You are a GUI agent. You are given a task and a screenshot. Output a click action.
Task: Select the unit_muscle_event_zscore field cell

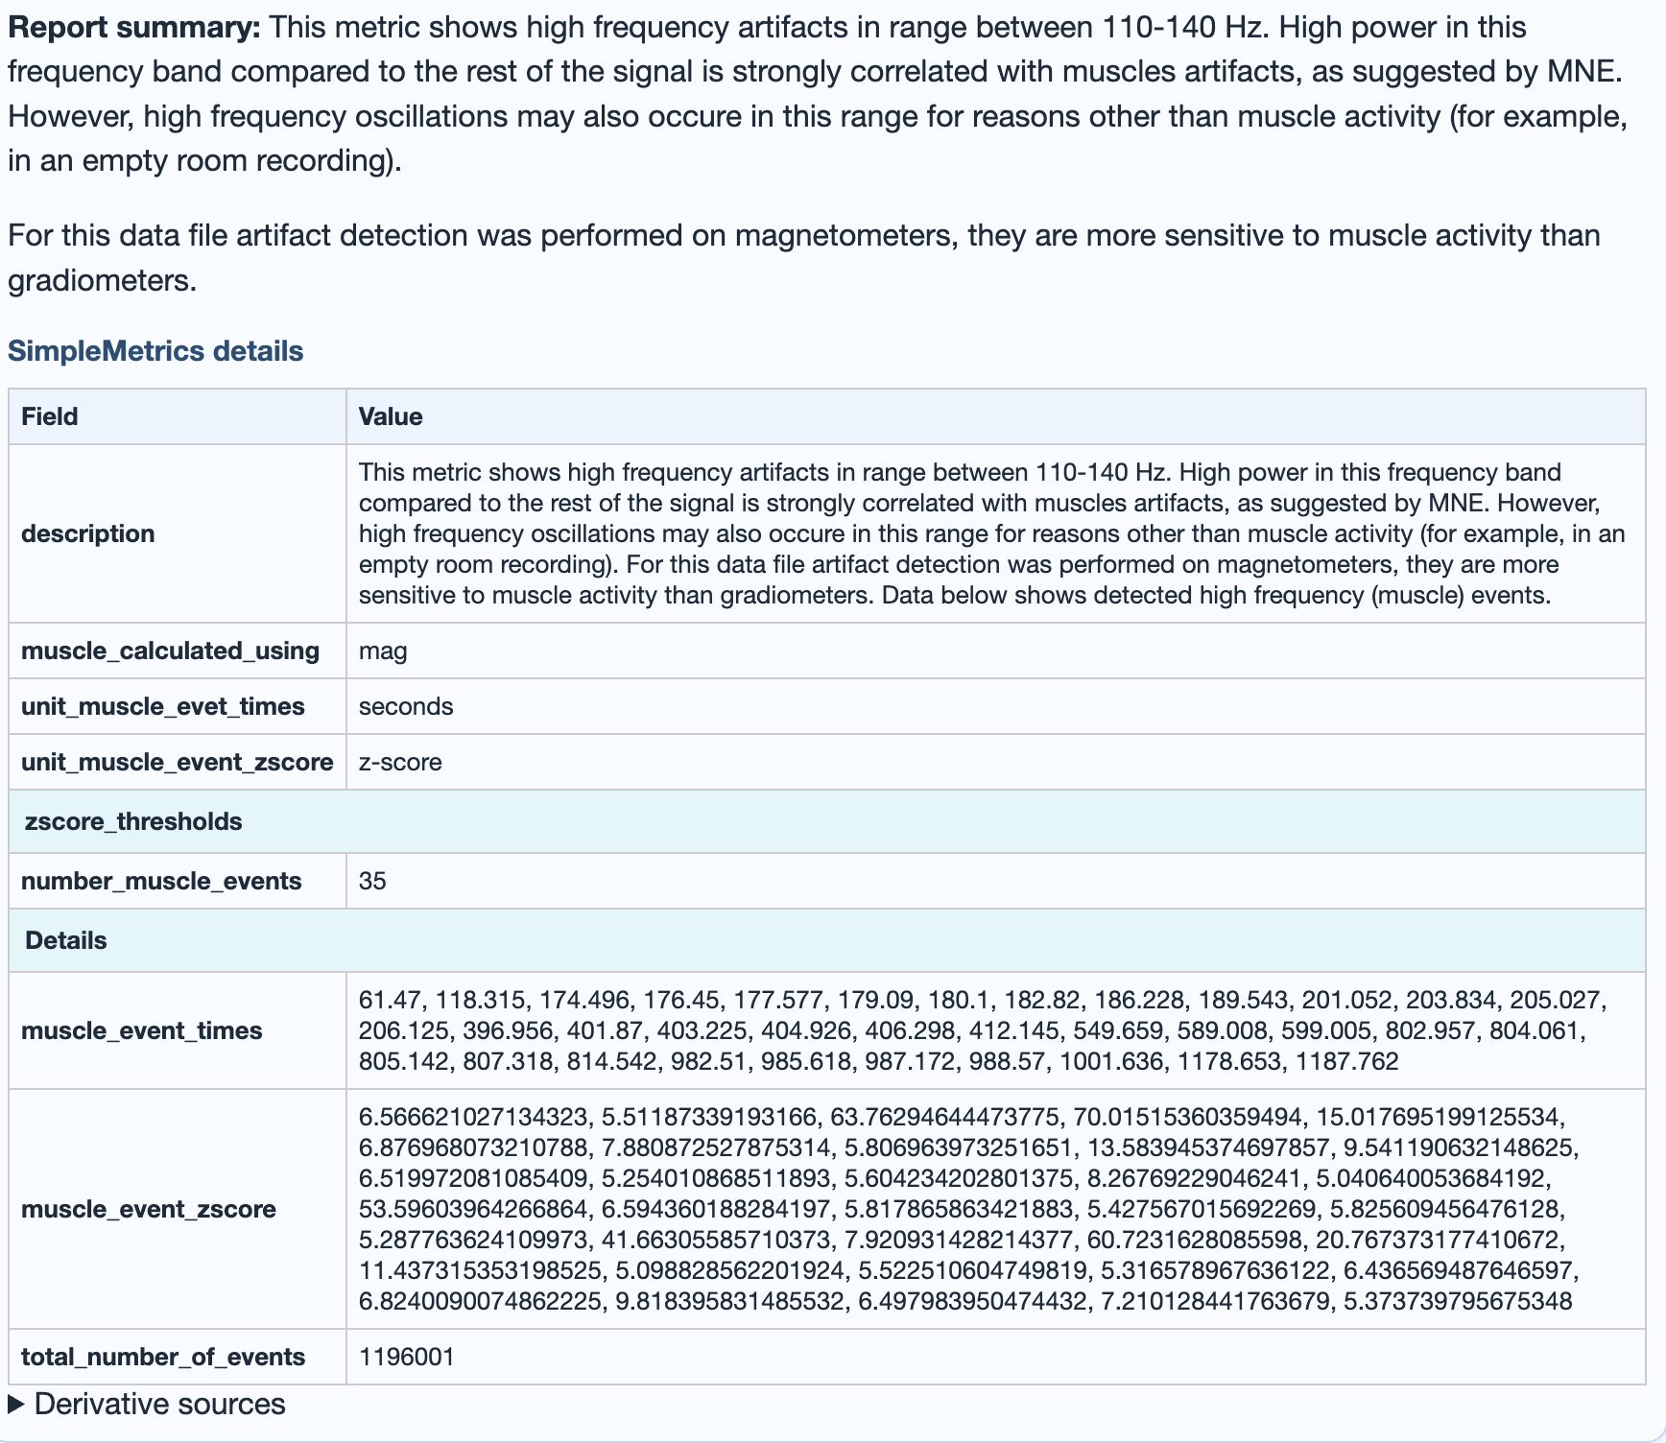(178, 762)
